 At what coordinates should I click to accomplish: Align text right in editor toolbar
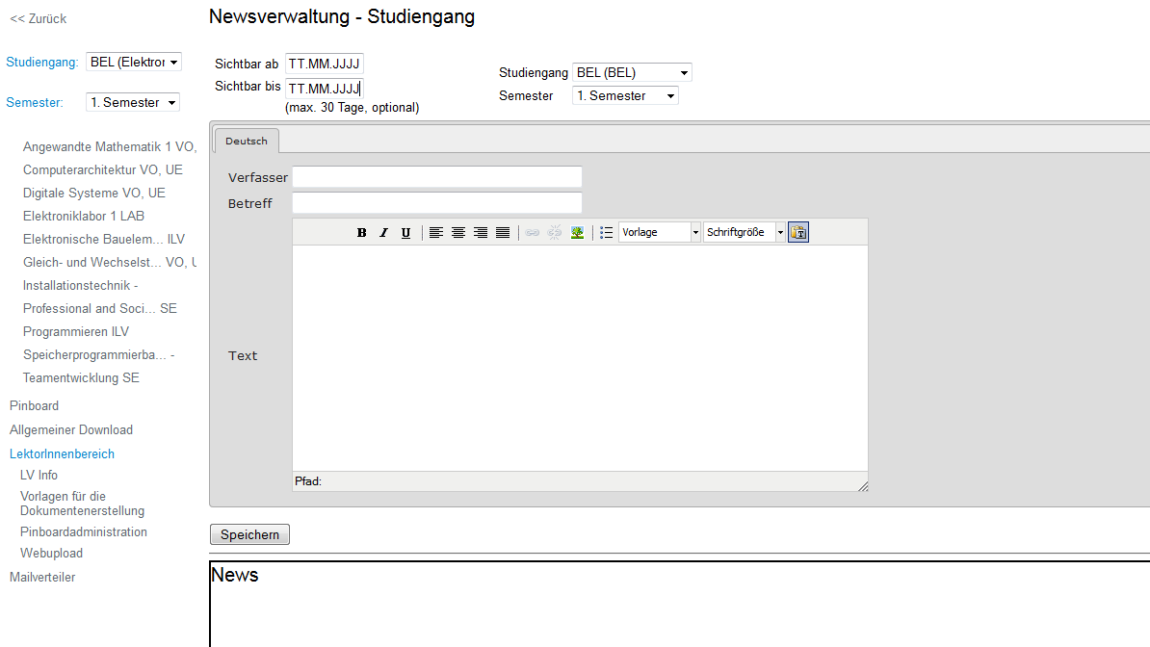[x=481, y=233]
